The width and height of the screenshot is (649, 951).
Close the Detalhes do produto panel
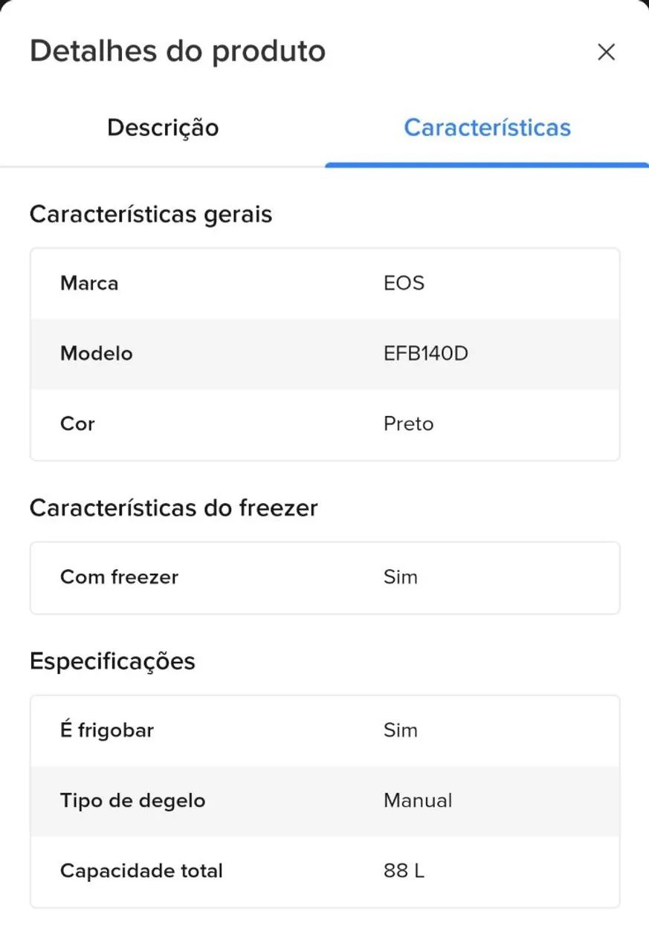607,52
